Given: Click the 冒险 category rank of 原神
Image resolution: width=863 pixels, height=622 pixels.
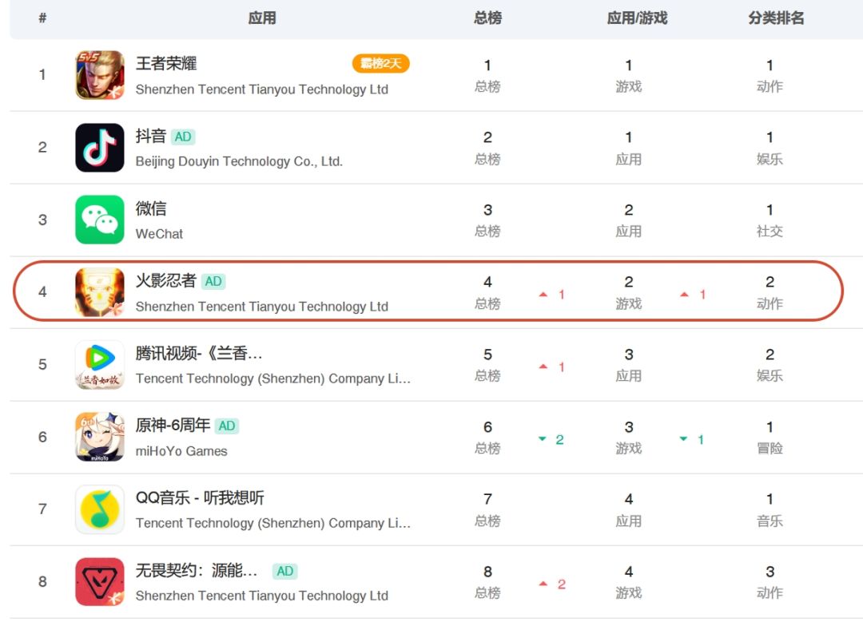Looking at the screenshot, I should [770, 438].
